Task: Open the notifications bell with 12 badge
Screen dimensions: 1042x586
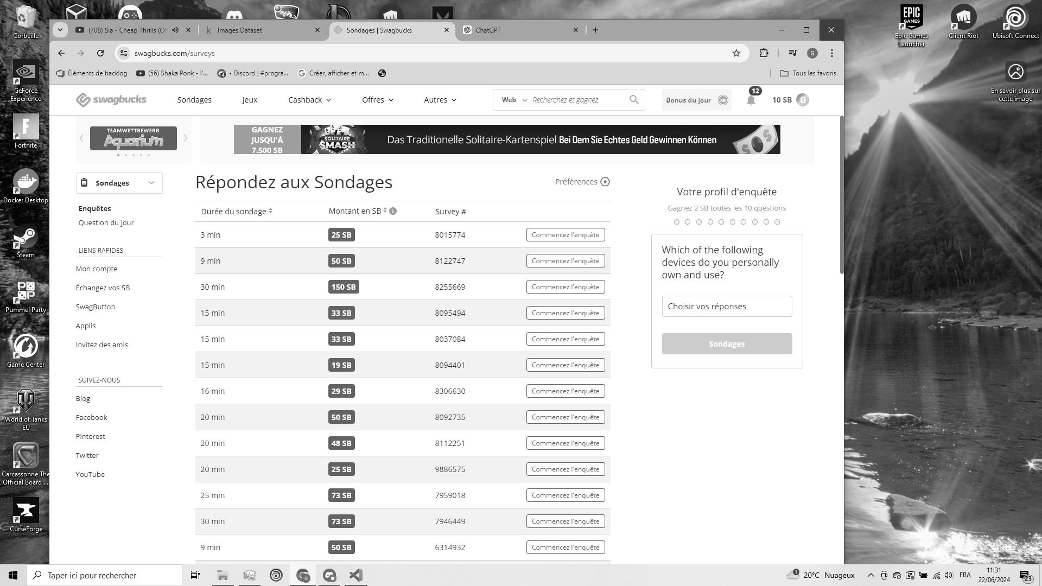Action: click(751, 100)
